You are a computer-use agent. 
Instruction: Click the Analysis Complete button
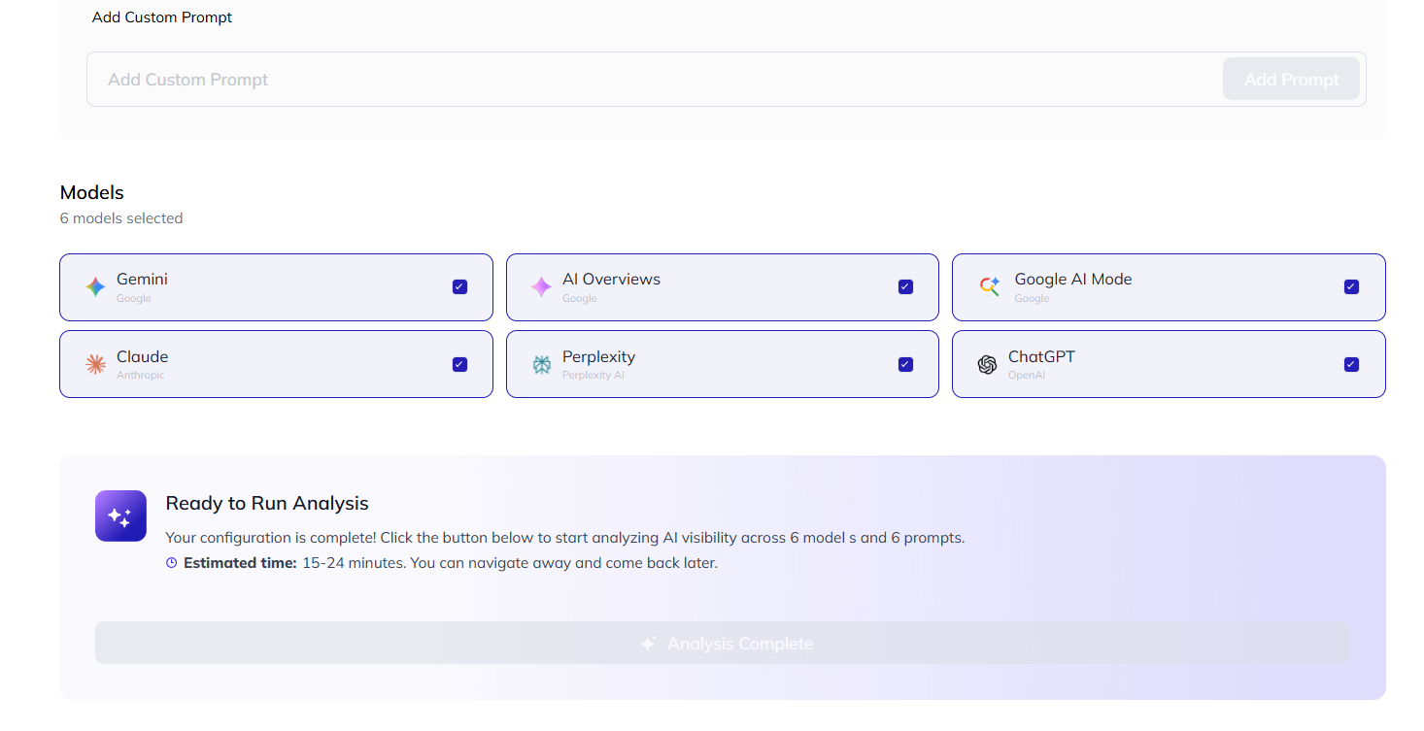pyautogui.click(x=723, y=643)
